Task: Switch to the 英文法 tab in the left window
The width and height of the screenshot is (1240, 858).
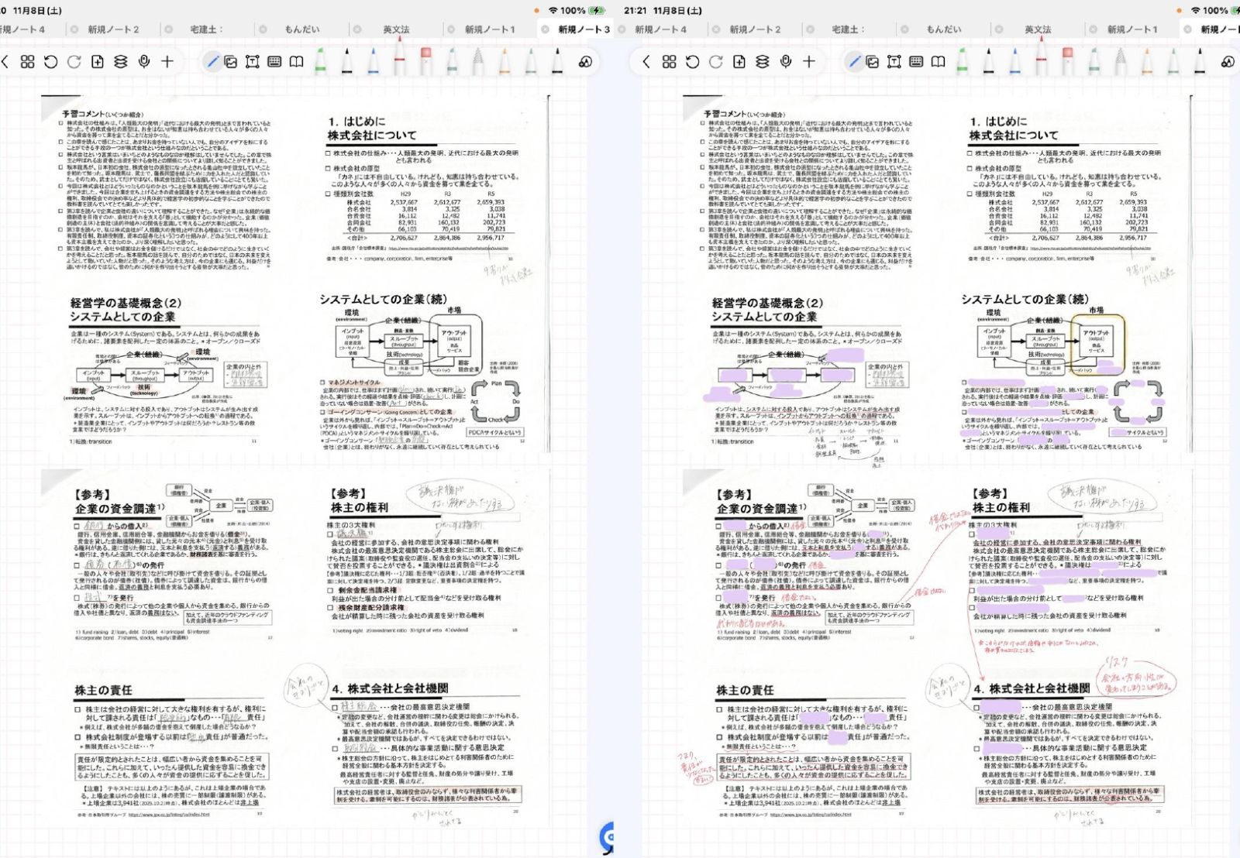Action: [x=396, y=29]
